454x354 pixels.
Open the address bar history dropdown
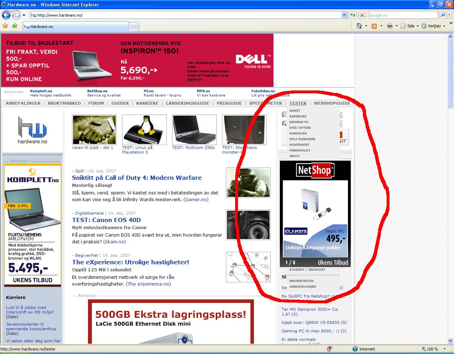(344, 15)
